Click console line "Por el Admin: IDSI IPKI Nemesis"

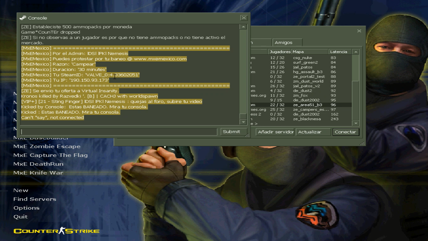pos(75,53)
